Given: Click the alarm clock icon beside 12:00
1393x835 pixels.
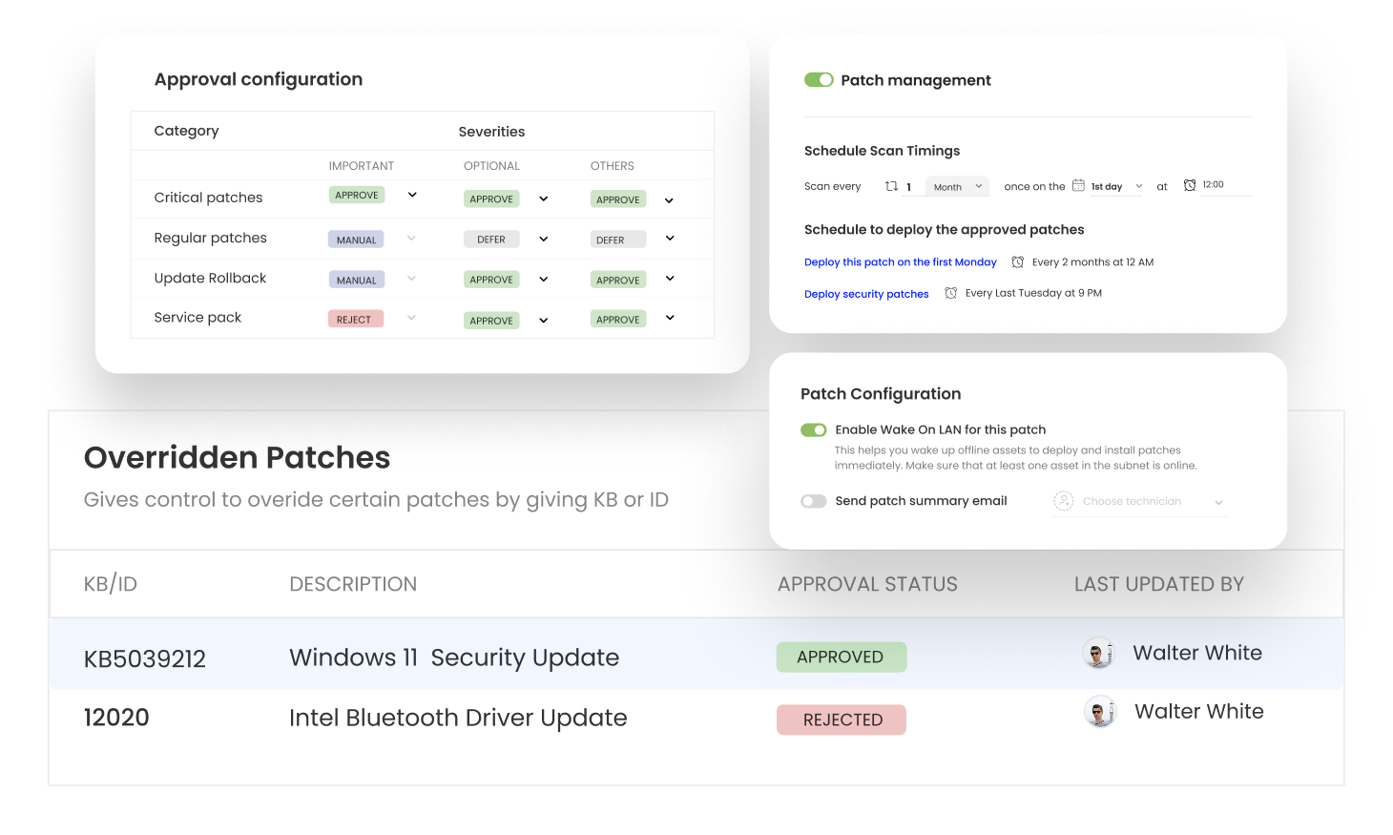Looking at the screenshot, I should [1190, 185].
